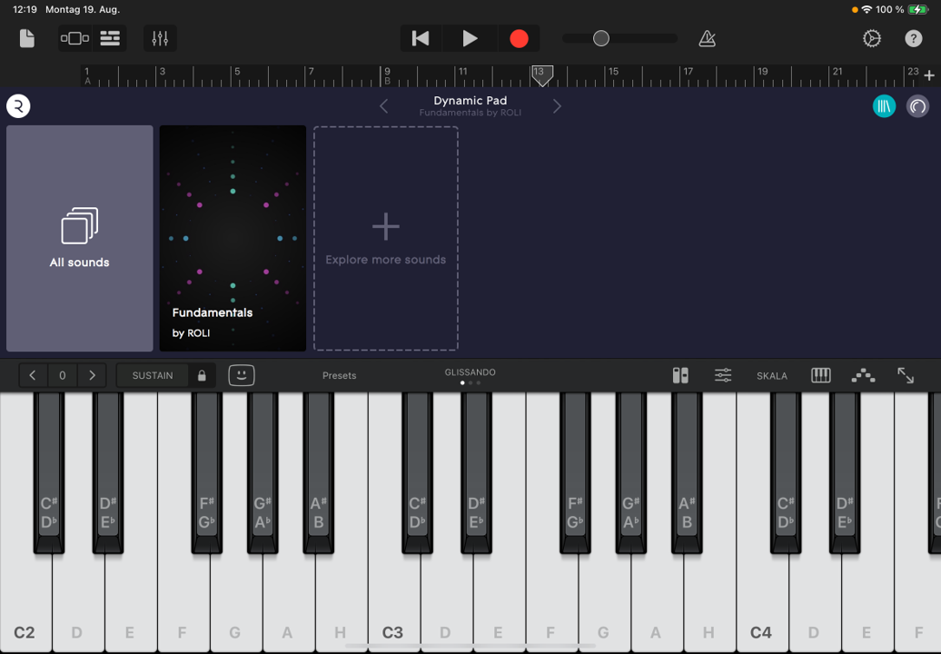Tap F#/Gb black key above C3

(575, 473)
